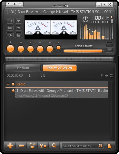Select track 1 Dion Estes with George Michael
The height and width of the screenshot is (154, 119).
(62, 93)
